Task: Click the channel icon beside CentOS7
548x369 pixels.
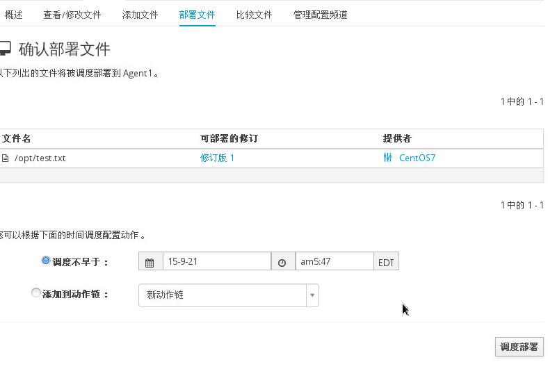Action: point(387,158)
